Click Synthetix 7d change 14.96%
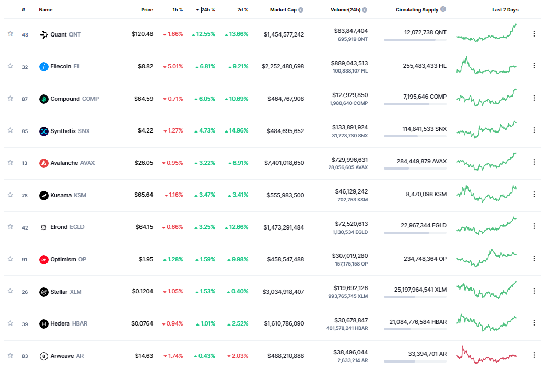 point(237,130)
